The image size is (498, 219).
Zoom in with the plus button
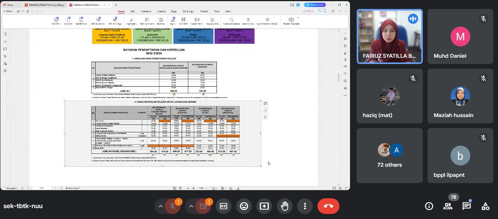tap(193, 188)
